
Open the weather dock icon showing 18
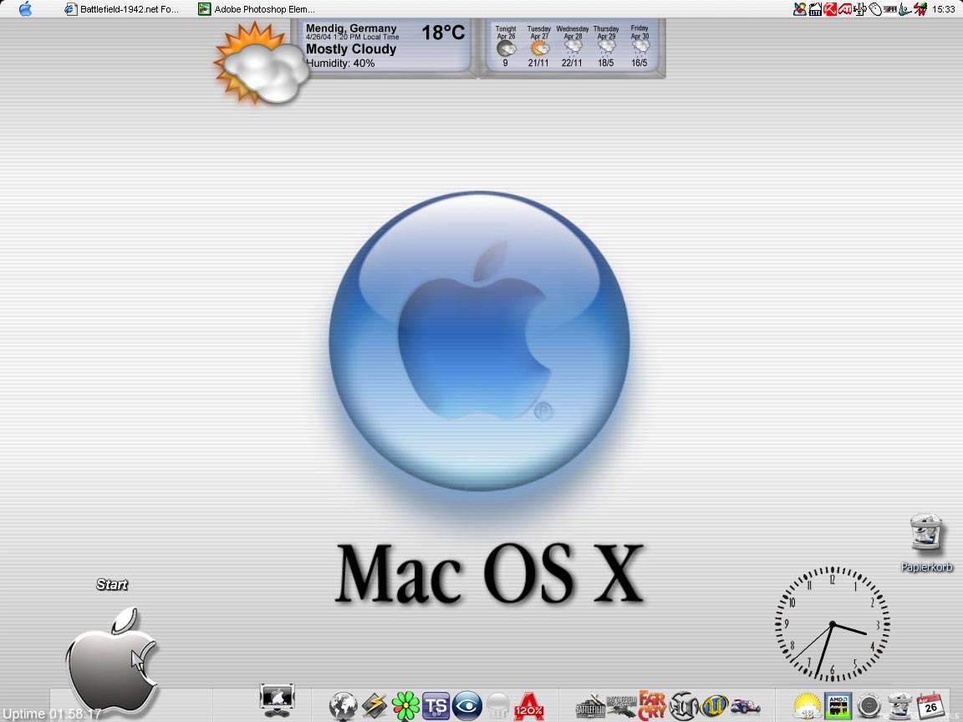pos(807,706)
